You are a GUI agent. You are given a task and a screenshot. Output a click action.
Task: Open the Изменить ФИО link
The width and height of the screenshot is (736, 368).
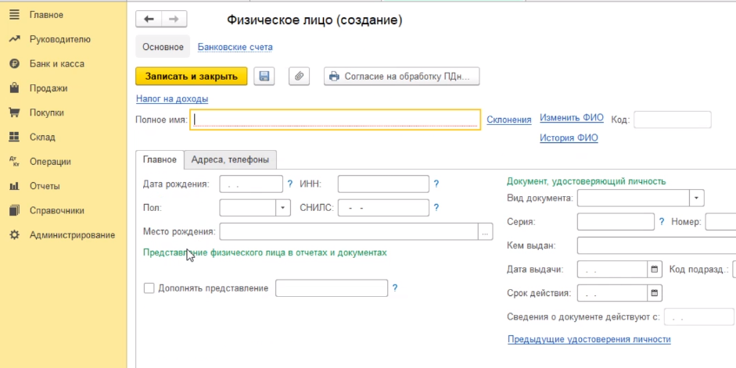[571, 118]
